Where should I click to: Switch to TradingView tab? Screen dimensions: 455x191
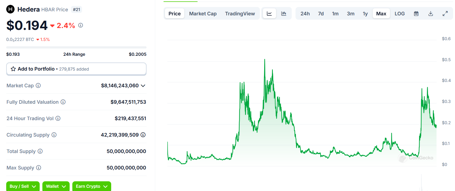pyautogui.click(x=240, y=13)
